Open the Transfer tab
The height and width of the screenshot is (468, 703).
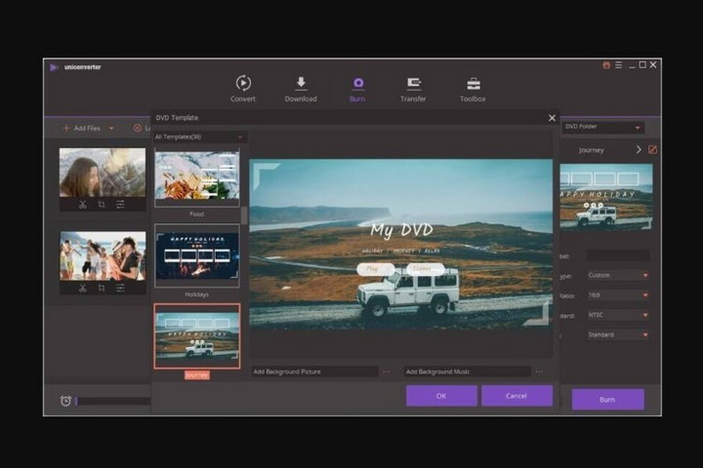[x=413, y=89]
